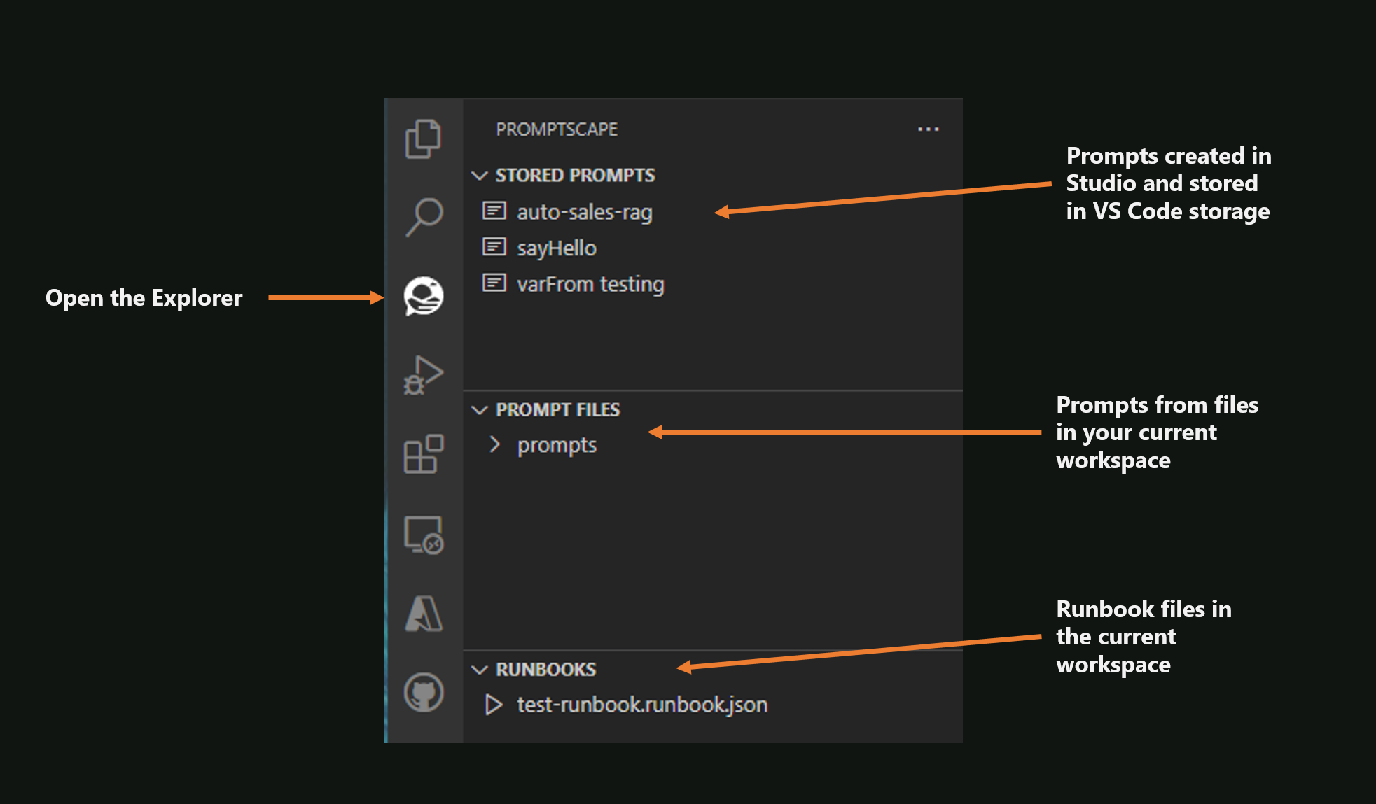Screen dimensions: 1376x804
Task: Open the Promptscape panel more actions menu
Action: (929, 129)
